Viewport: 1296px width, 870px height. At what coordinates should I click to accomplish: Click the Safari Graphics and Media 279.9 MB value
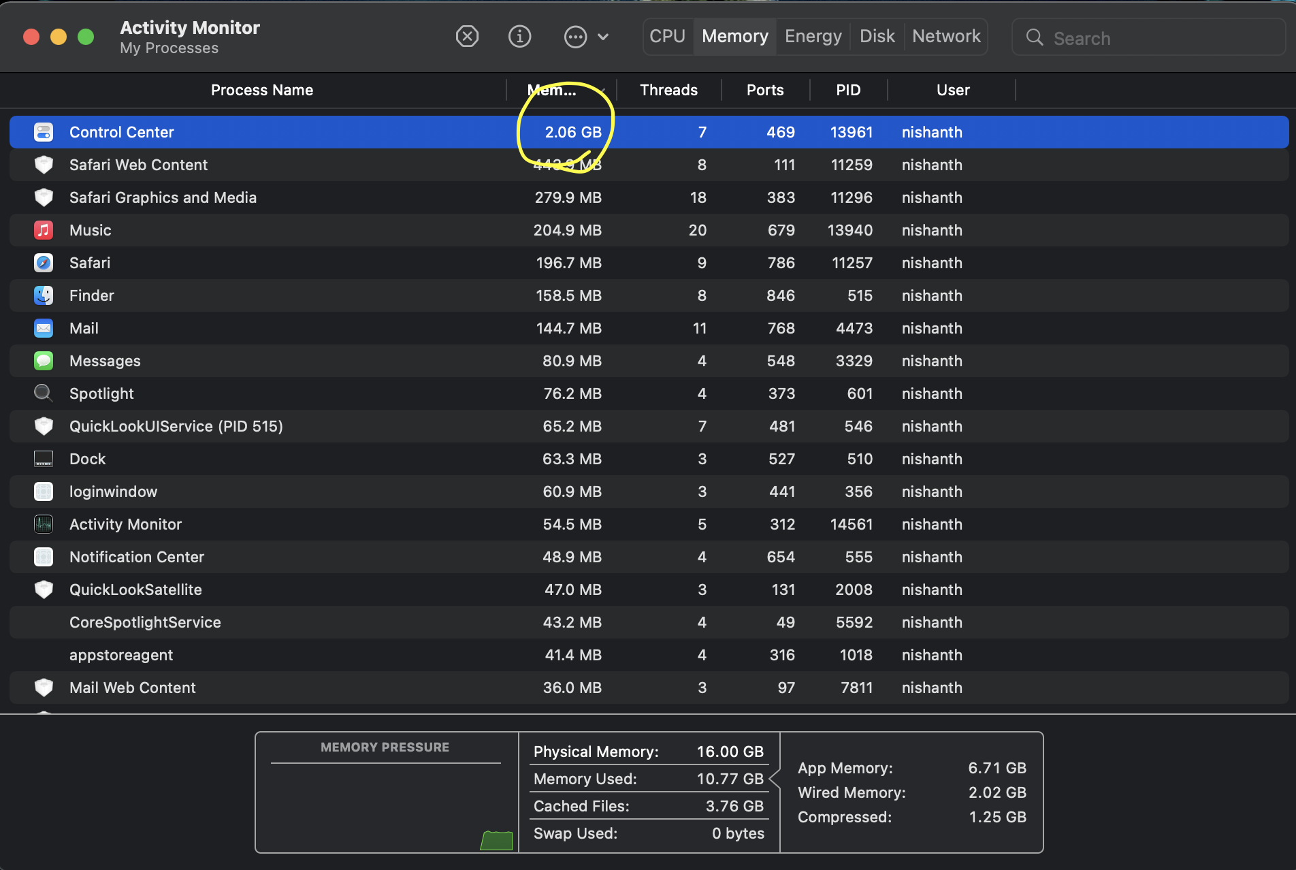[x=568, y=197]
